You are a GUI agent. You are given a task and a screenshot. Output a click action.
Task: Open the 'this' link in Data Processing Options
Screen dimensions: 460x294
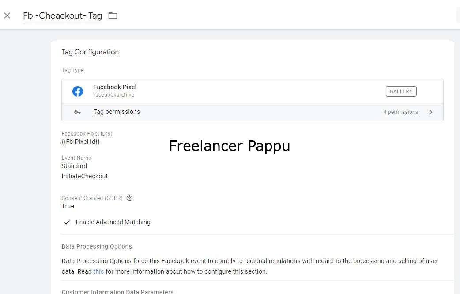[x=98, y=271]
